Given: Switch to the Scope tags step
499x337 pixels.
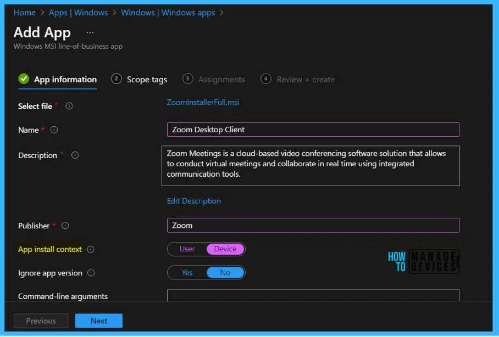Looking at the screenshot, I should tap(139, 79).
